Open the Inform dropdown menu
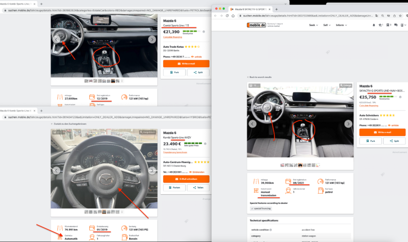Screen dimensions: 408x242 pyautogui.click(x=341, y=25)
